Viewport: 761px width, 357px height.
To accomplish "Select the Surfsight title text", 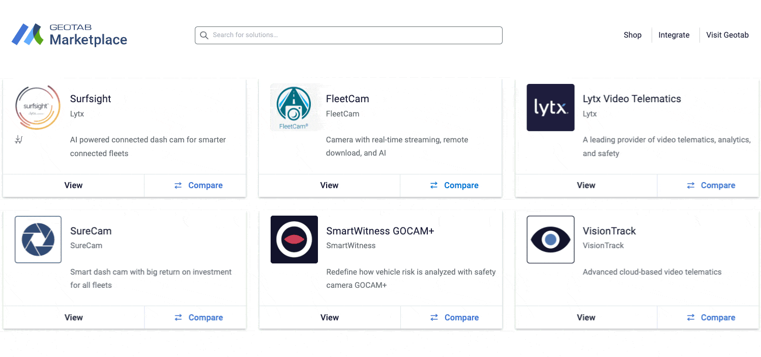I will point(91,99).
